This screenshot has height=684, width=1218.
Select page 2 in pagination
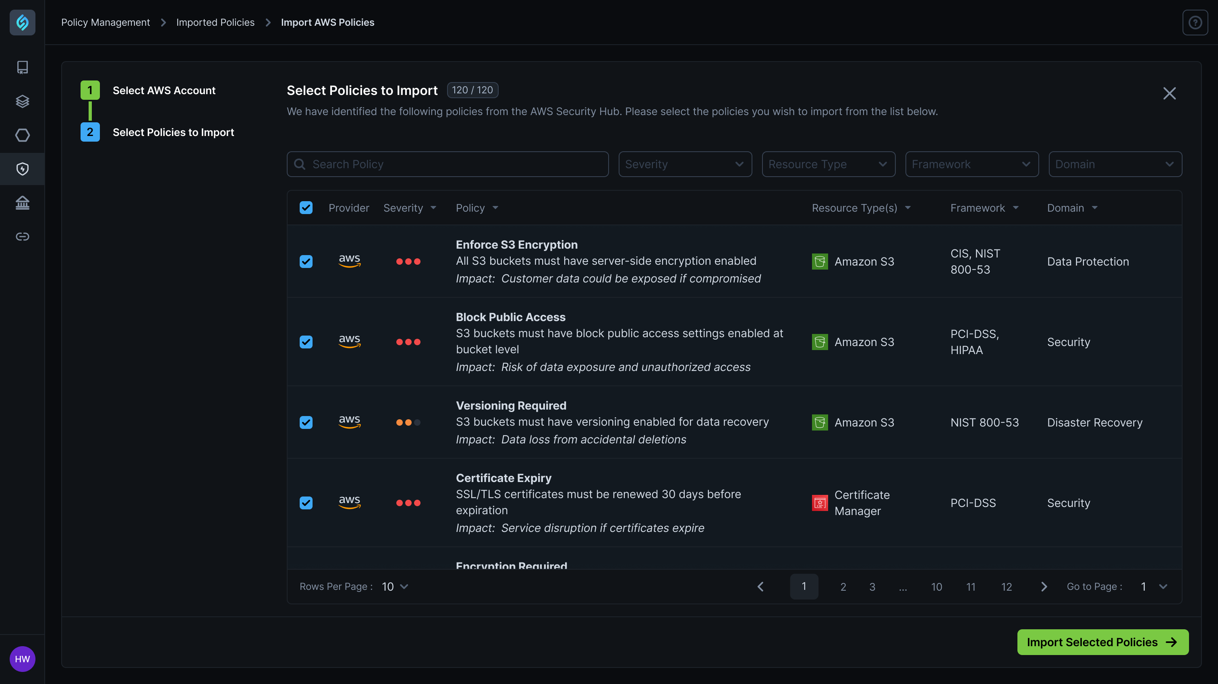843,587
